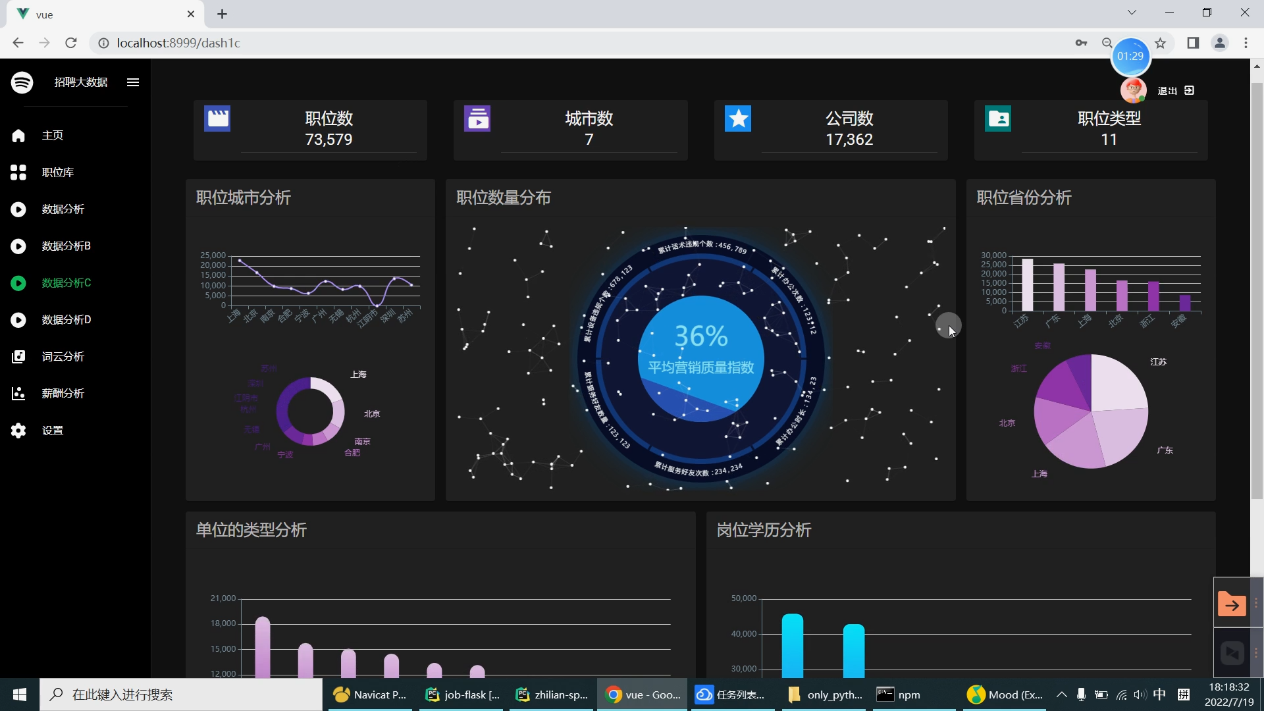The height and width of the screenshot is (711, 1264).
Task: Open Chrome three-dot menu
Action: click(x=1246, y=43)
